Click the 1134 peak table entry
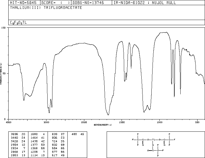205x158 pixels. (x=34, y=155)
